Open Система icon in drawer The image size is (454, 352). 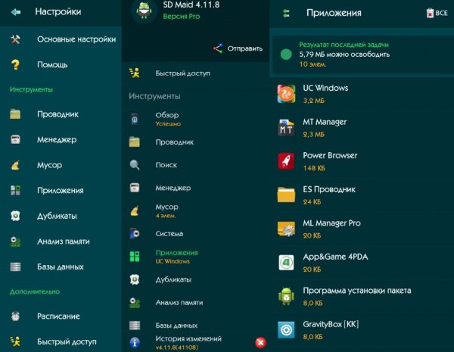(x=135, y=233)
